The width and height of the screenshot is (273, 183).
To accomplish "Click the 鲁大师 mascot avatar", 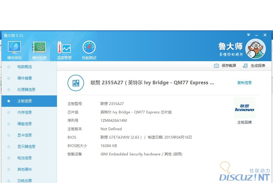I will 255,49.
